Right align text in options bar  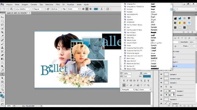90,9
